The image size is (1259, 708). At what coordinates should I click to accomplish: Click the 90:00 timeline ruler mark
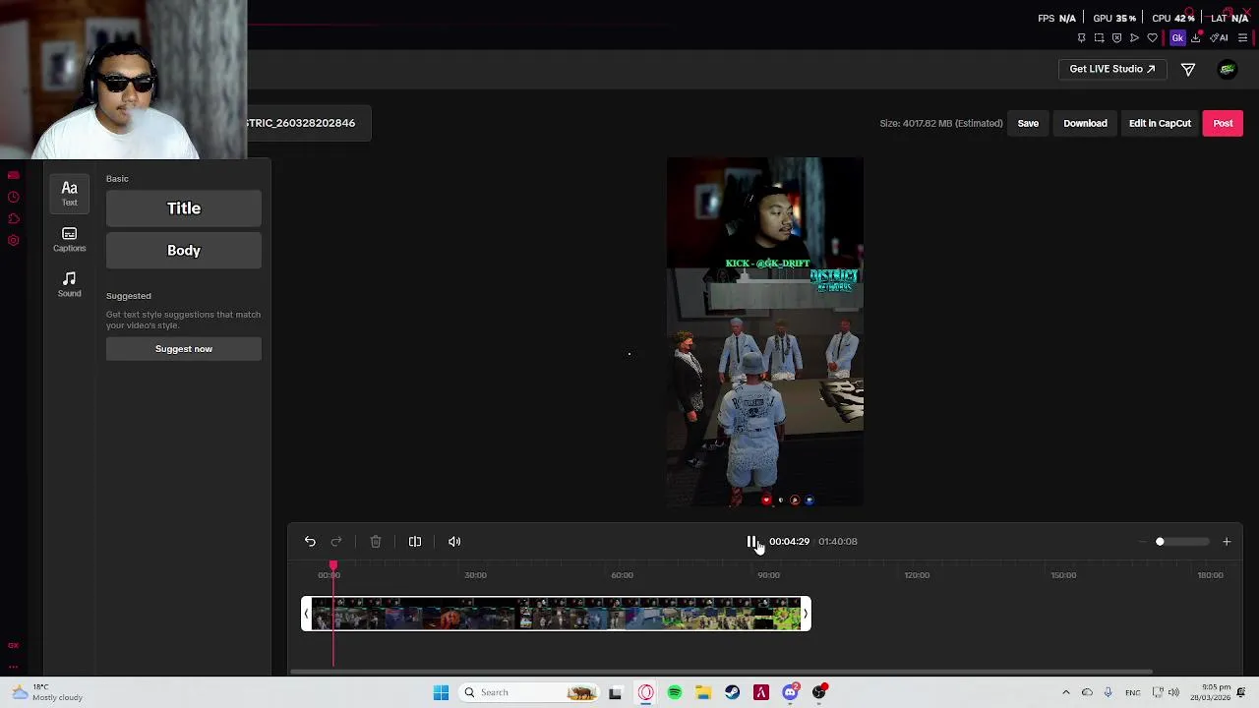[769, 575]
